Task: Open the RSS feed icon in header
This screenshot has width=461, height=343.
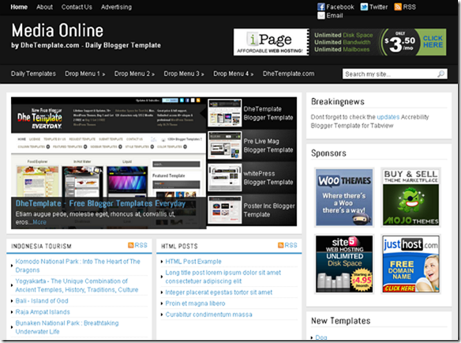Action: 398,7
